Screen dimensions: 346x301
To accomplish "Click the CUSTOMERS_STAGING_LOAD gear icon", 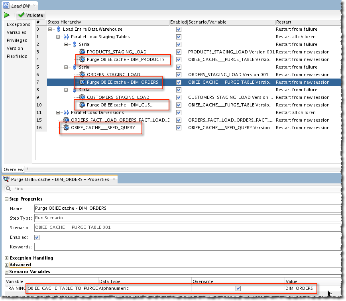I will (83, 97).
